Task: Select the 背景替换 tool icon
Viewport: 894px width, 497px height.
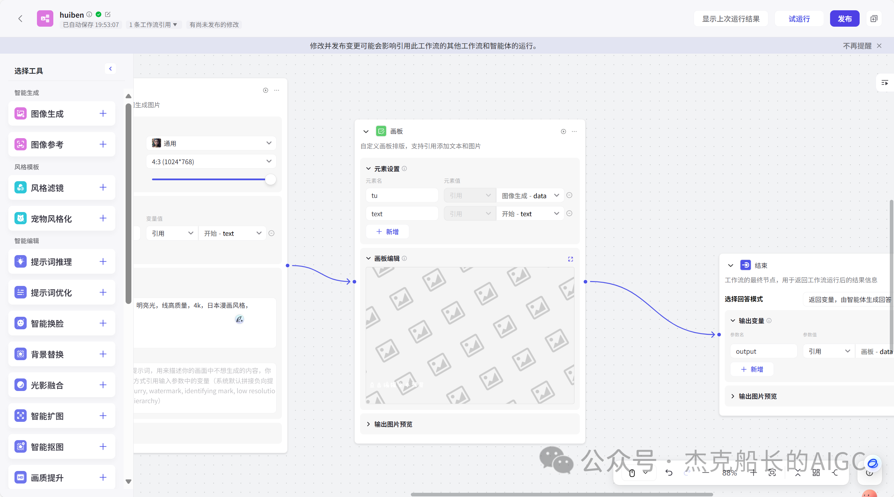Action: (x=20, y=354)
